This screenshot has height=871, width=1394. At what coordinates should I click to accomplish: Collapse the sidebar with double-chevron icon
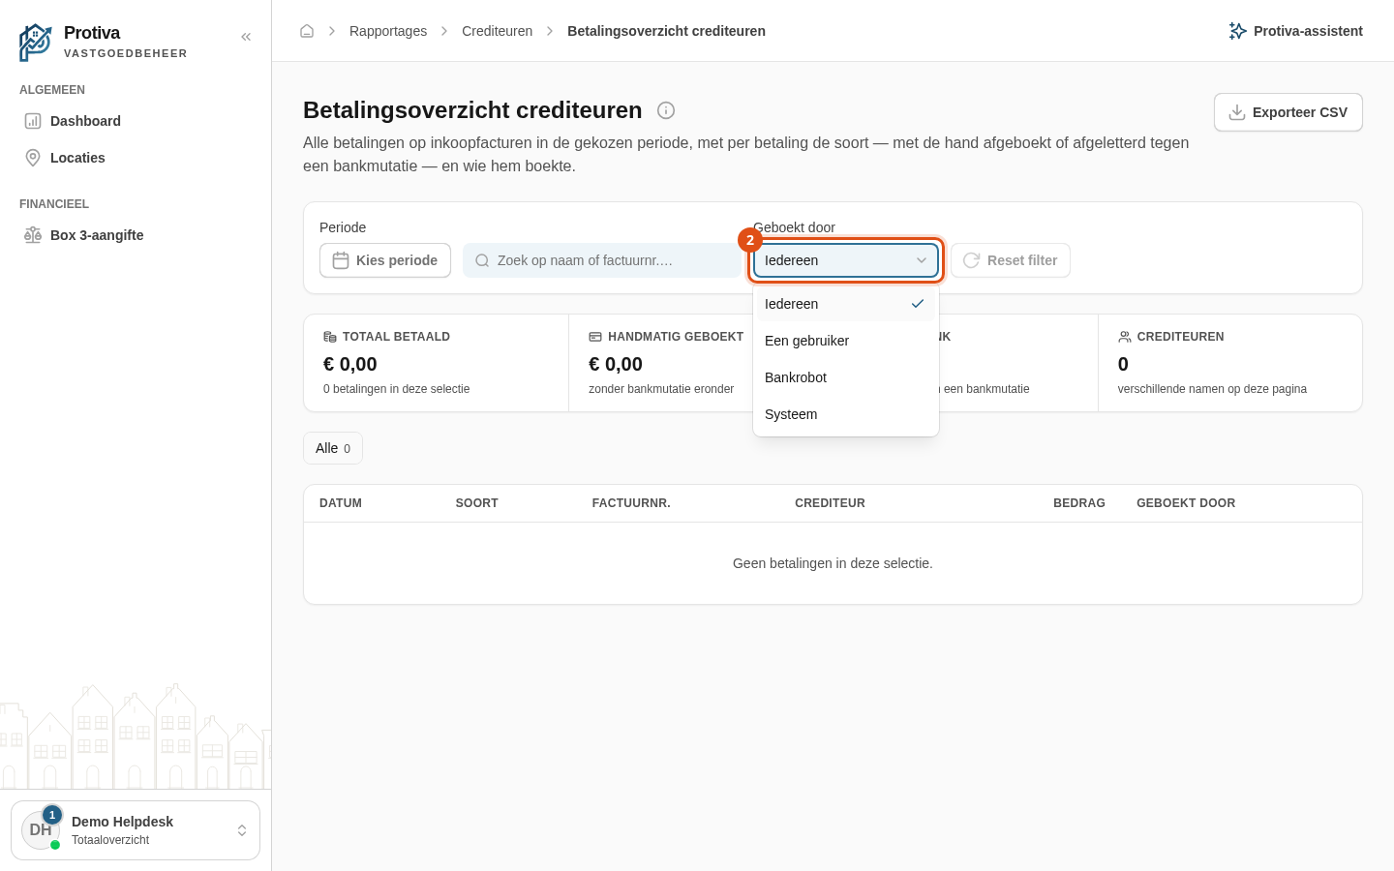pos(246,37)
